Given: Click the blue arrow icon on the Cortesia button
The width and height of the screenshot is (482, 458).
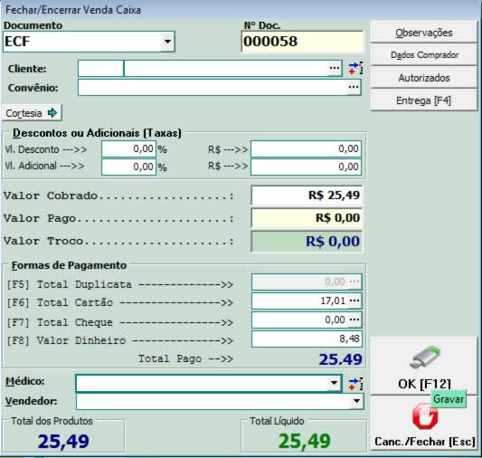Looking at the screenshot, I should (x=52, y=113).
